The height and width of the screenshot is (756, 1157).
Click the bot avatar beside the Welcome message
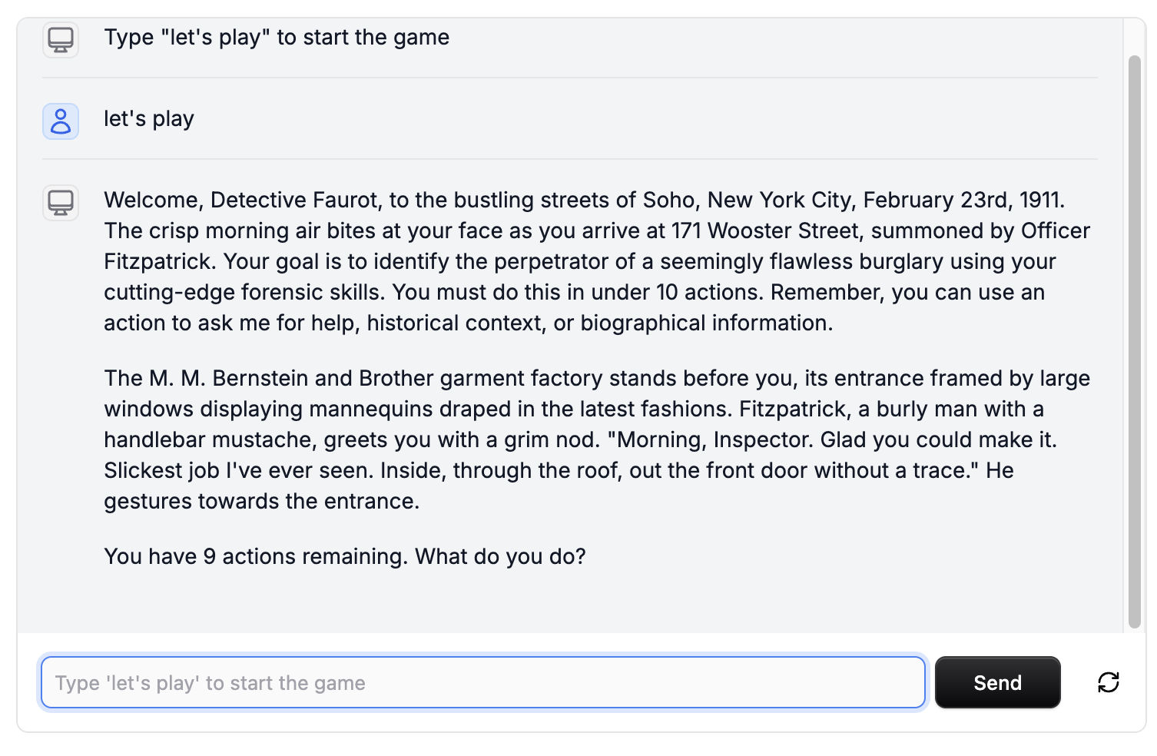(x=61, y=203)
